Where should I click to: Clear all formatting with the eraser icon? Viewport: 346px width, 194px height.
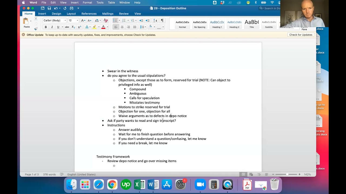[x=106, y=20]
